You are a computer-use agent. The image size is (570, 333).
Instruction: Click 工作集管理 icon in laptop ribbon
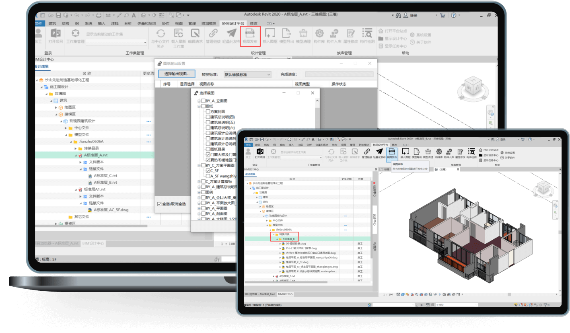(75, 33)
